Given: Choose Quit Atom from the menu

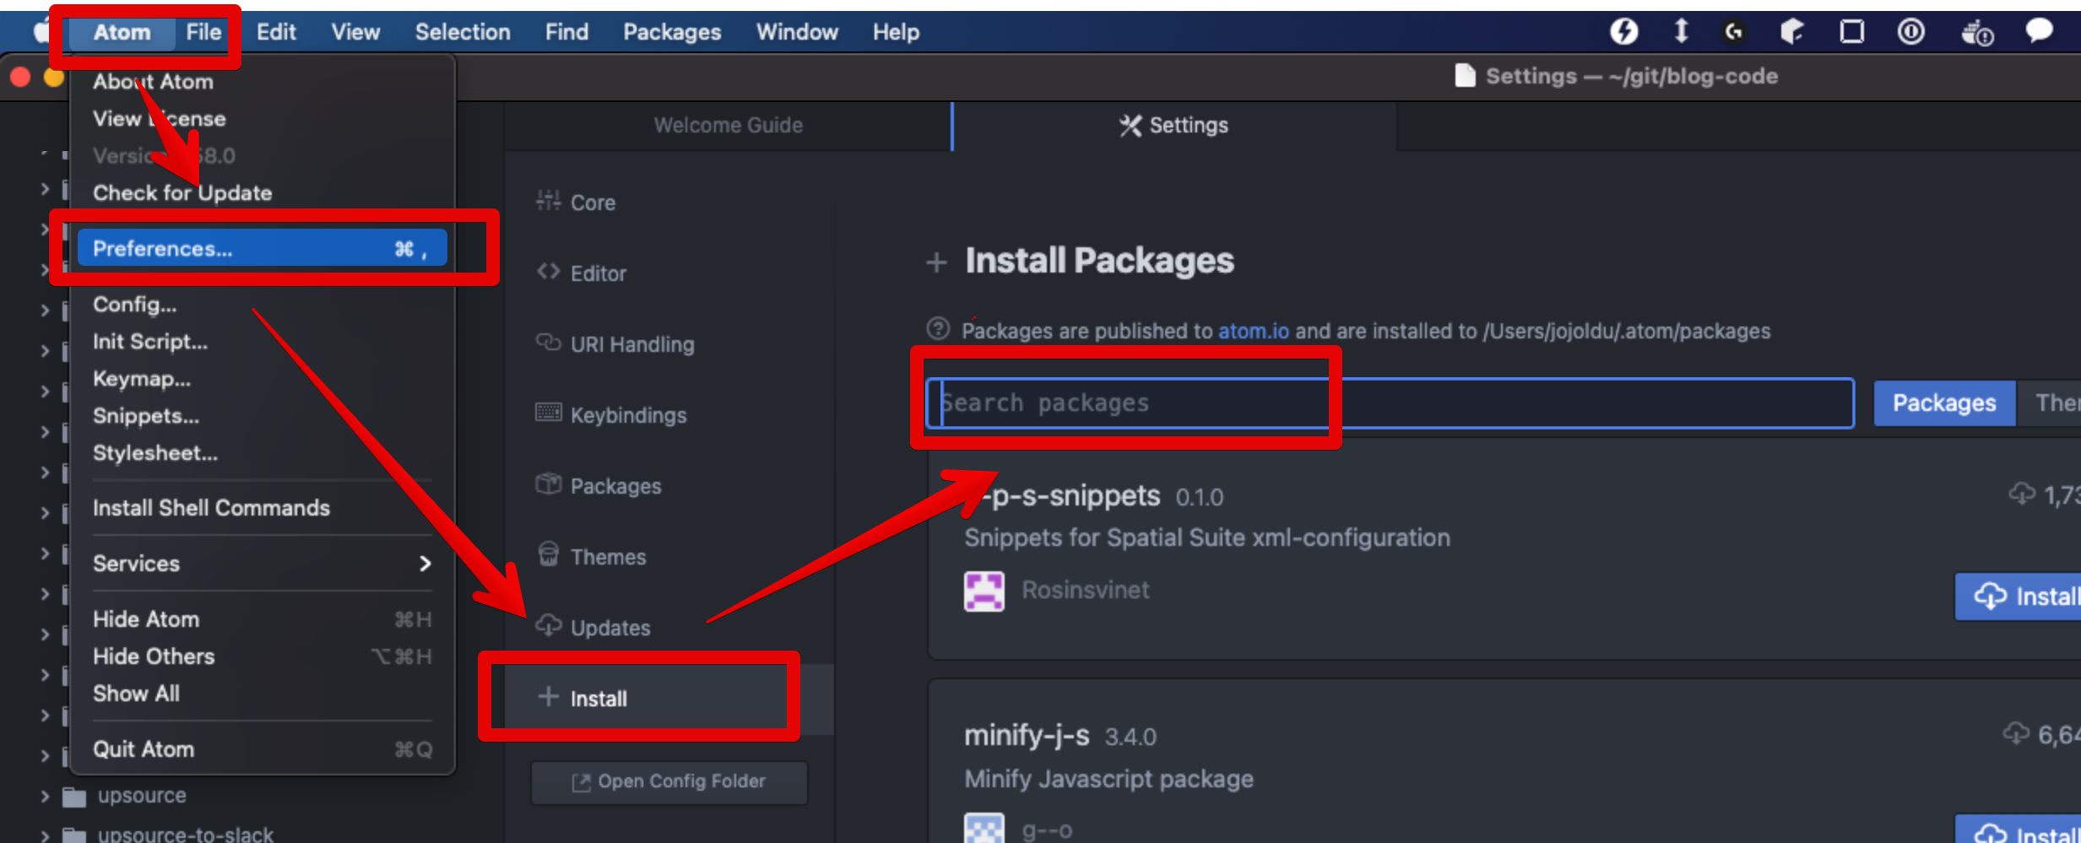Looking at the screenshot, I should pos(262,749).
